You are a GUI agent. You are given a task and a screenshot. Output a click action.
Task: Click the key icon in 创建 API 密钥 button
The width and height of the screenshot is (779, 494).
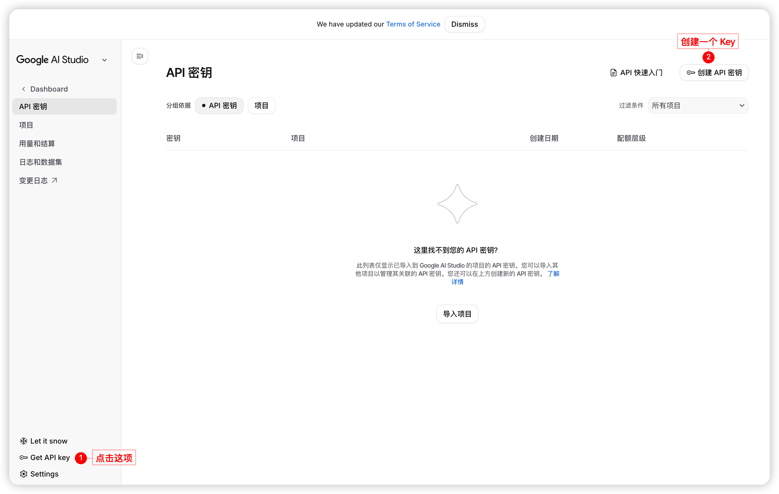pyautogui.click(x=691, y=73)
